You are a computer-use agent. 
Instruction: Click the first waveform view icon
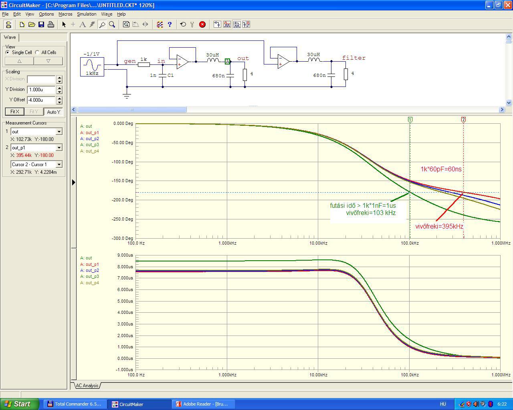pos(217,24)
